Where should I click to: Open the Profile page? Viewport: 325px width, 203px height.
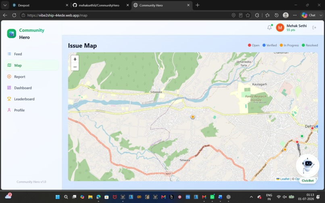31,110
